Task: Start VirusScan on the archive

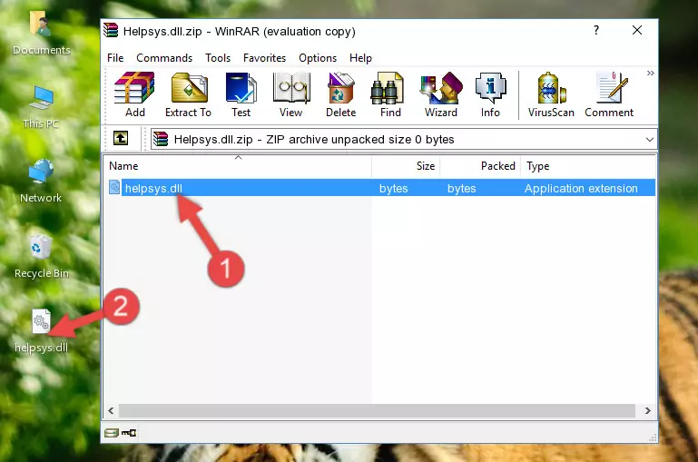Action: coord(551,94)
